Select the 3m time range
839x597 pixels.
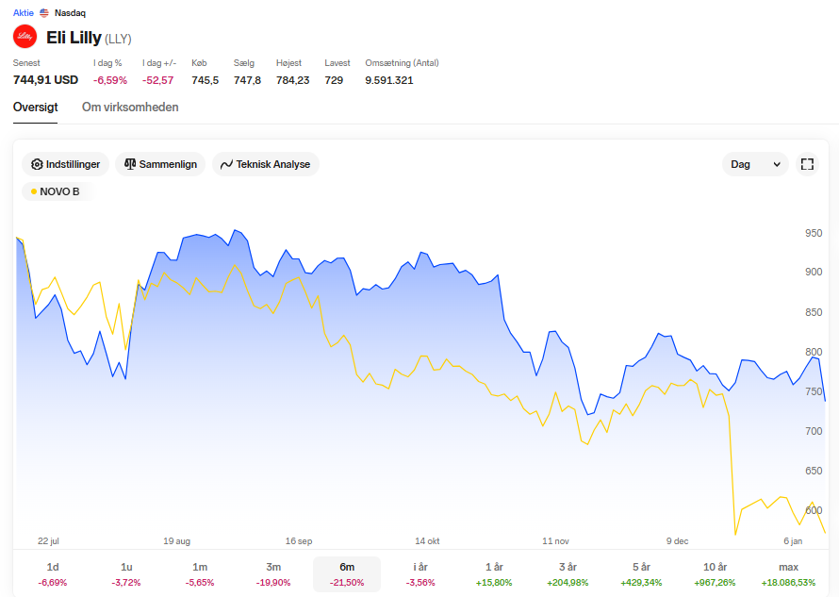pos(273,574)
